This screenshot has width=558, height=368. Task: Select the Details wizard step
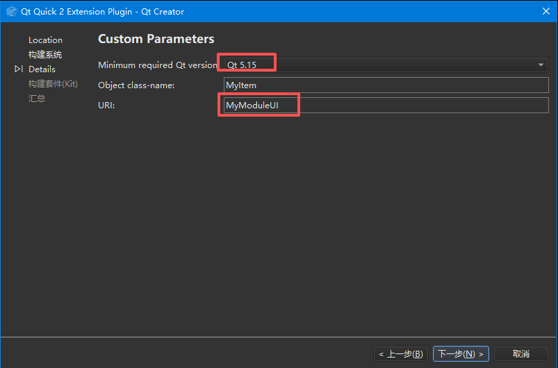click(x=42, y=69)
